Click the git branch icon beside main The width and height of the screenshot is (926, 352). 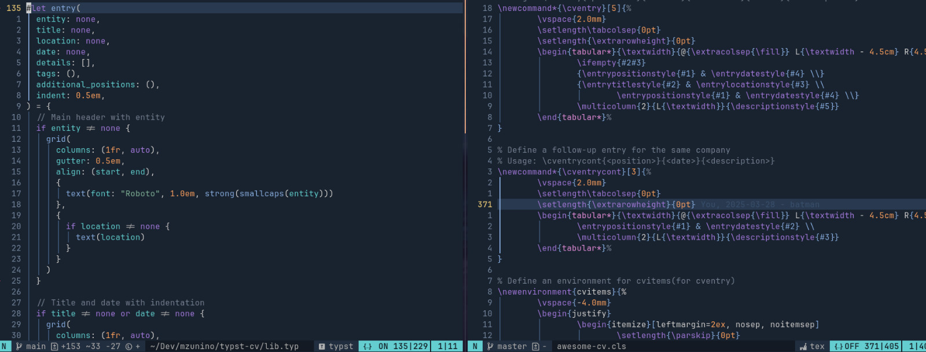coord(19,346)
